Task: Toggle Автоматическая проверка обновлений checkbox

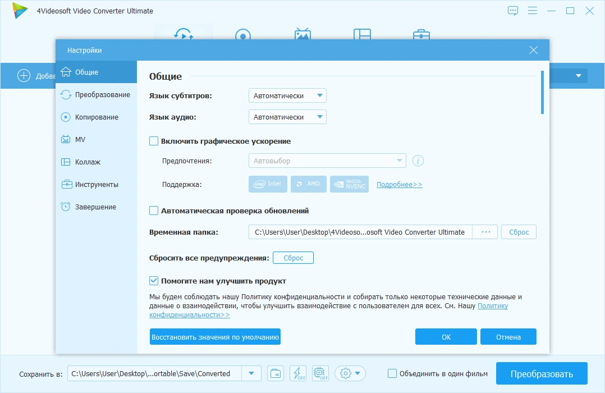Action: [154, 211]
